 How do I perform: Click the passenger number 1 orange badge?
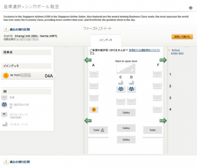tap(6, 75)
